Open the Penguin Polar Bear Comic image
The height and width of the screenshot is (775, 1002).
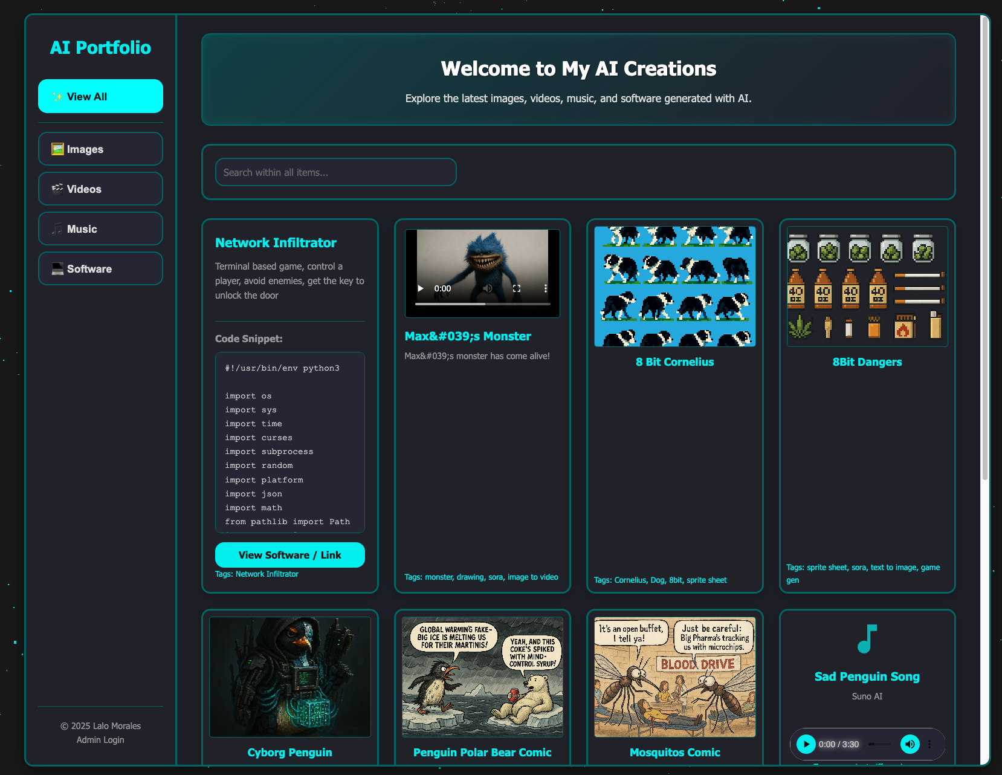[482, 677]
